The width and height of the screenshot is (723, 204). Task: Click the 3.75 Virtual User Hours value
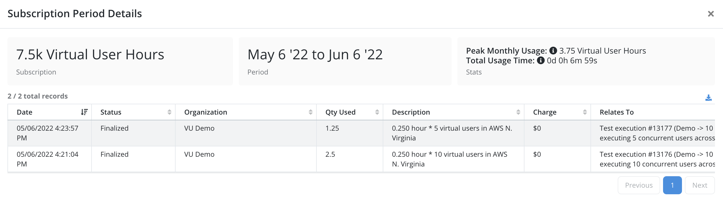pos(602,51)
